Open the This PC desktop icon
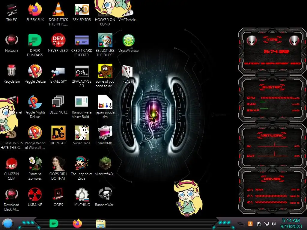 click(12, 13)
